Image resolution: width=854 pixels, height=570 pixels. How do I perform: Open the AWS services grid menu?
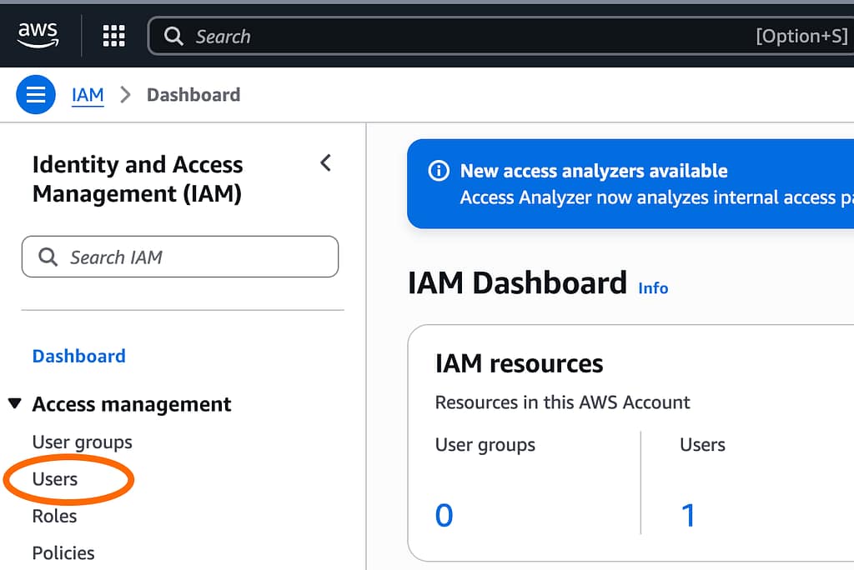(x=113, y=36)
